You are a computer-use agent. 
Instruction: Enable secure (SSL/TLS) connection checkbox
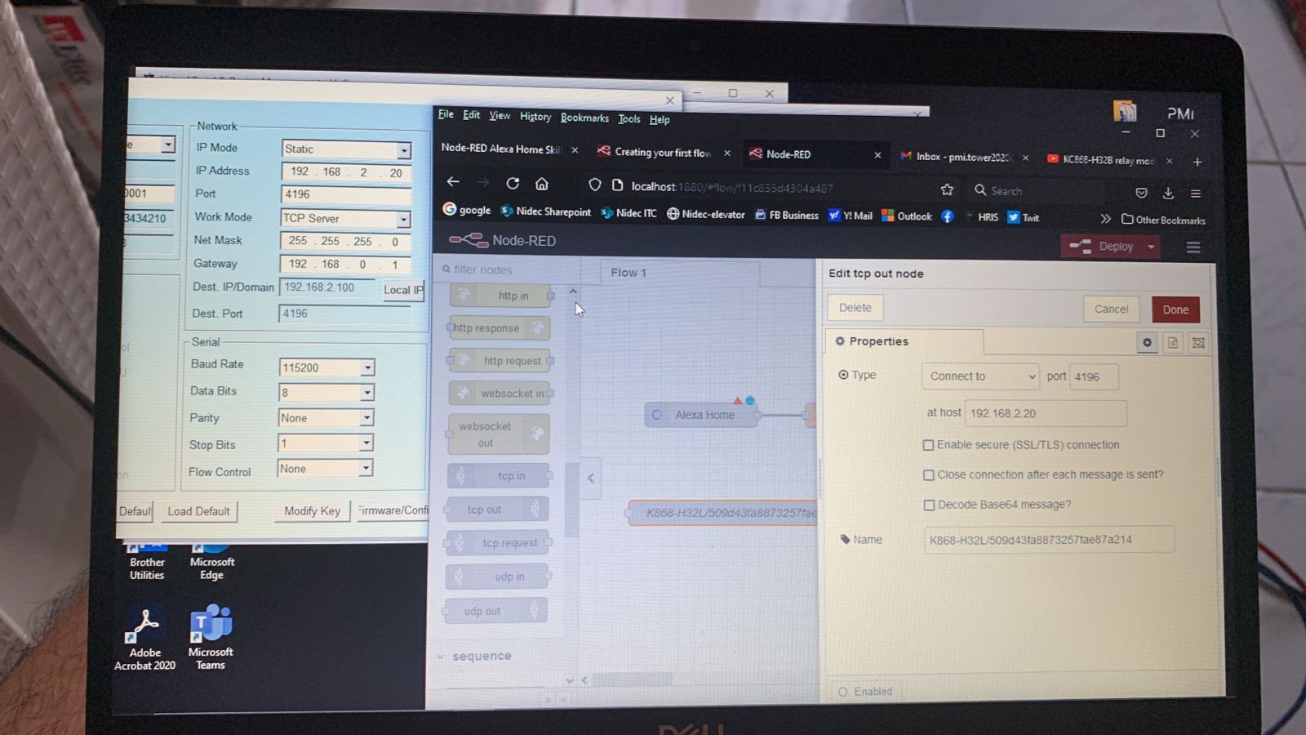tap(928, 445)
